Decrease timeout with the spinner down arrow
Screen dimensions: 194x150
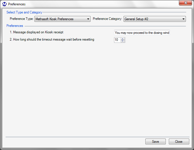point(123,41)
